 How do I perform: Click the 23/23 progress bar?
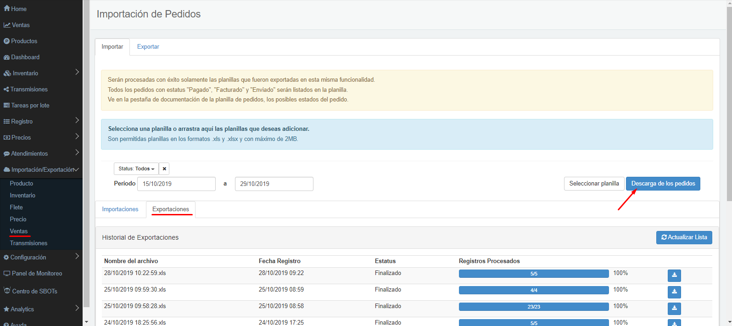(534, 307)
